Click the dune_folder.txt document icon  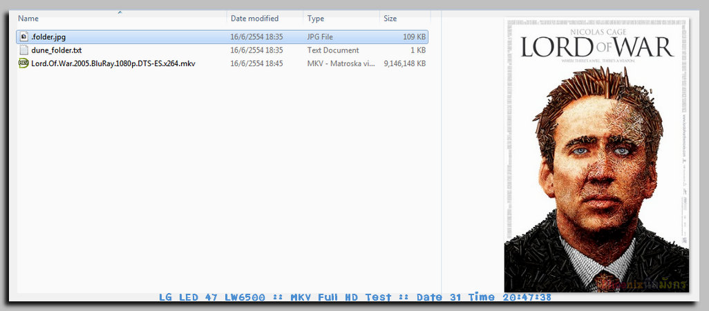click(x=24, y=50)
